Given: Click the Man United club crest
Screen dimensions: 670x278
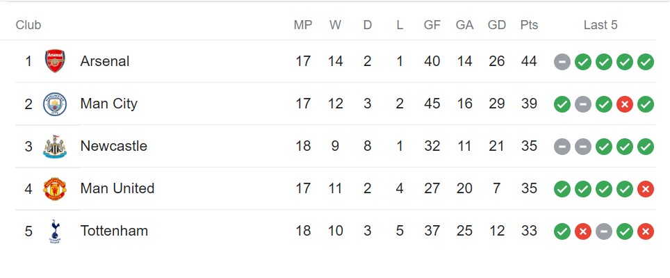Looking at the screenshot, I should (55, 189).
